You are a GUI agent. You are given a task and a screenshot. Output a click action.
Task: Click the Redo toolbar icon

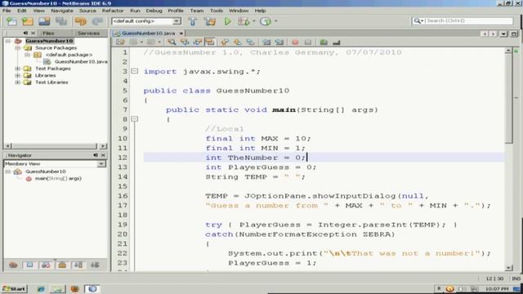(x=97, y=22)
